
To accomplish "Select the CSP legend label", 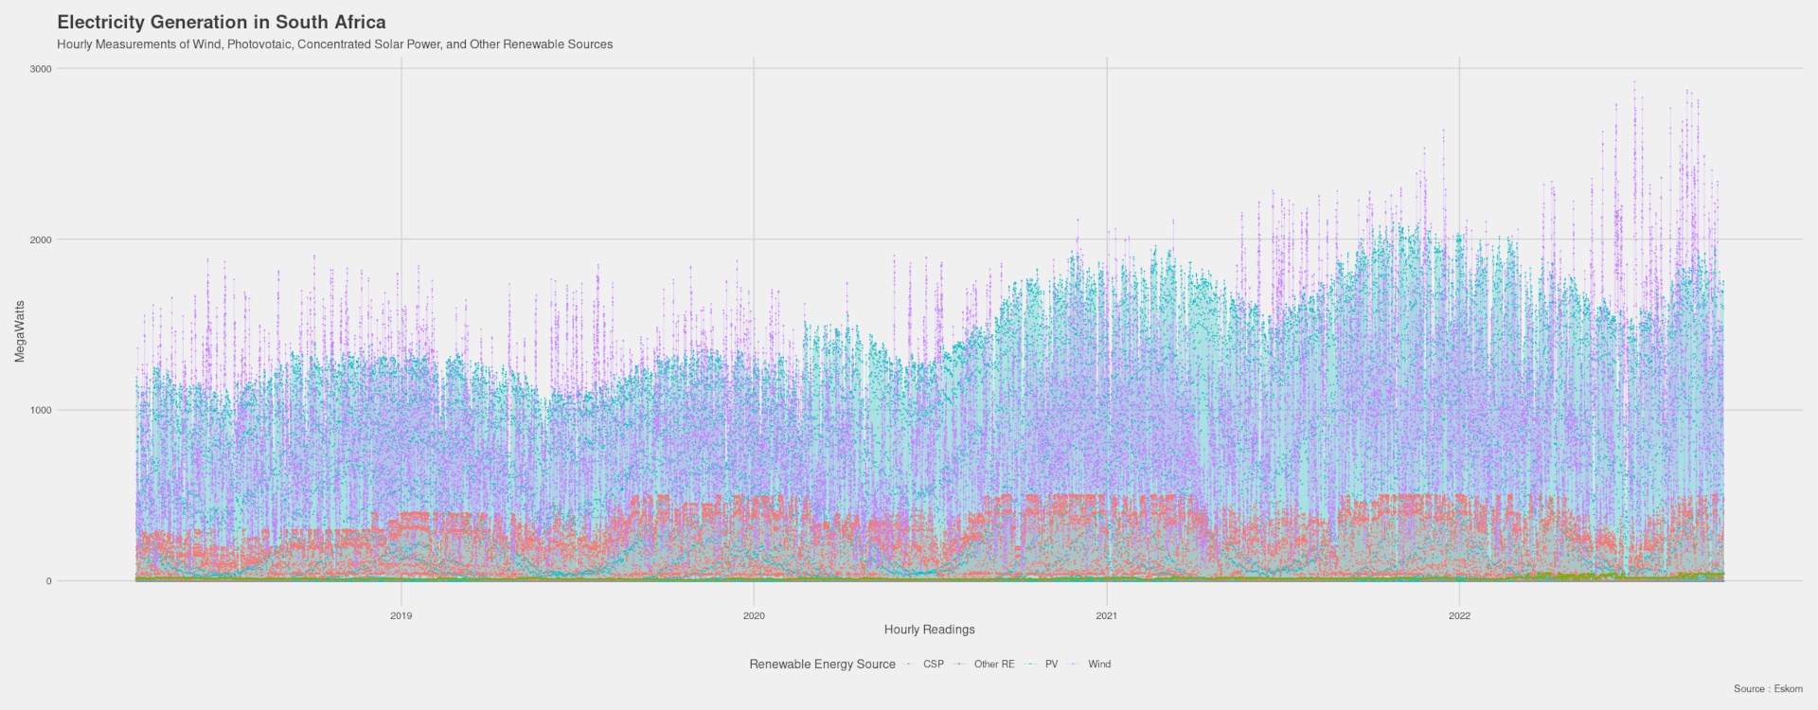I will coord(933,665).
